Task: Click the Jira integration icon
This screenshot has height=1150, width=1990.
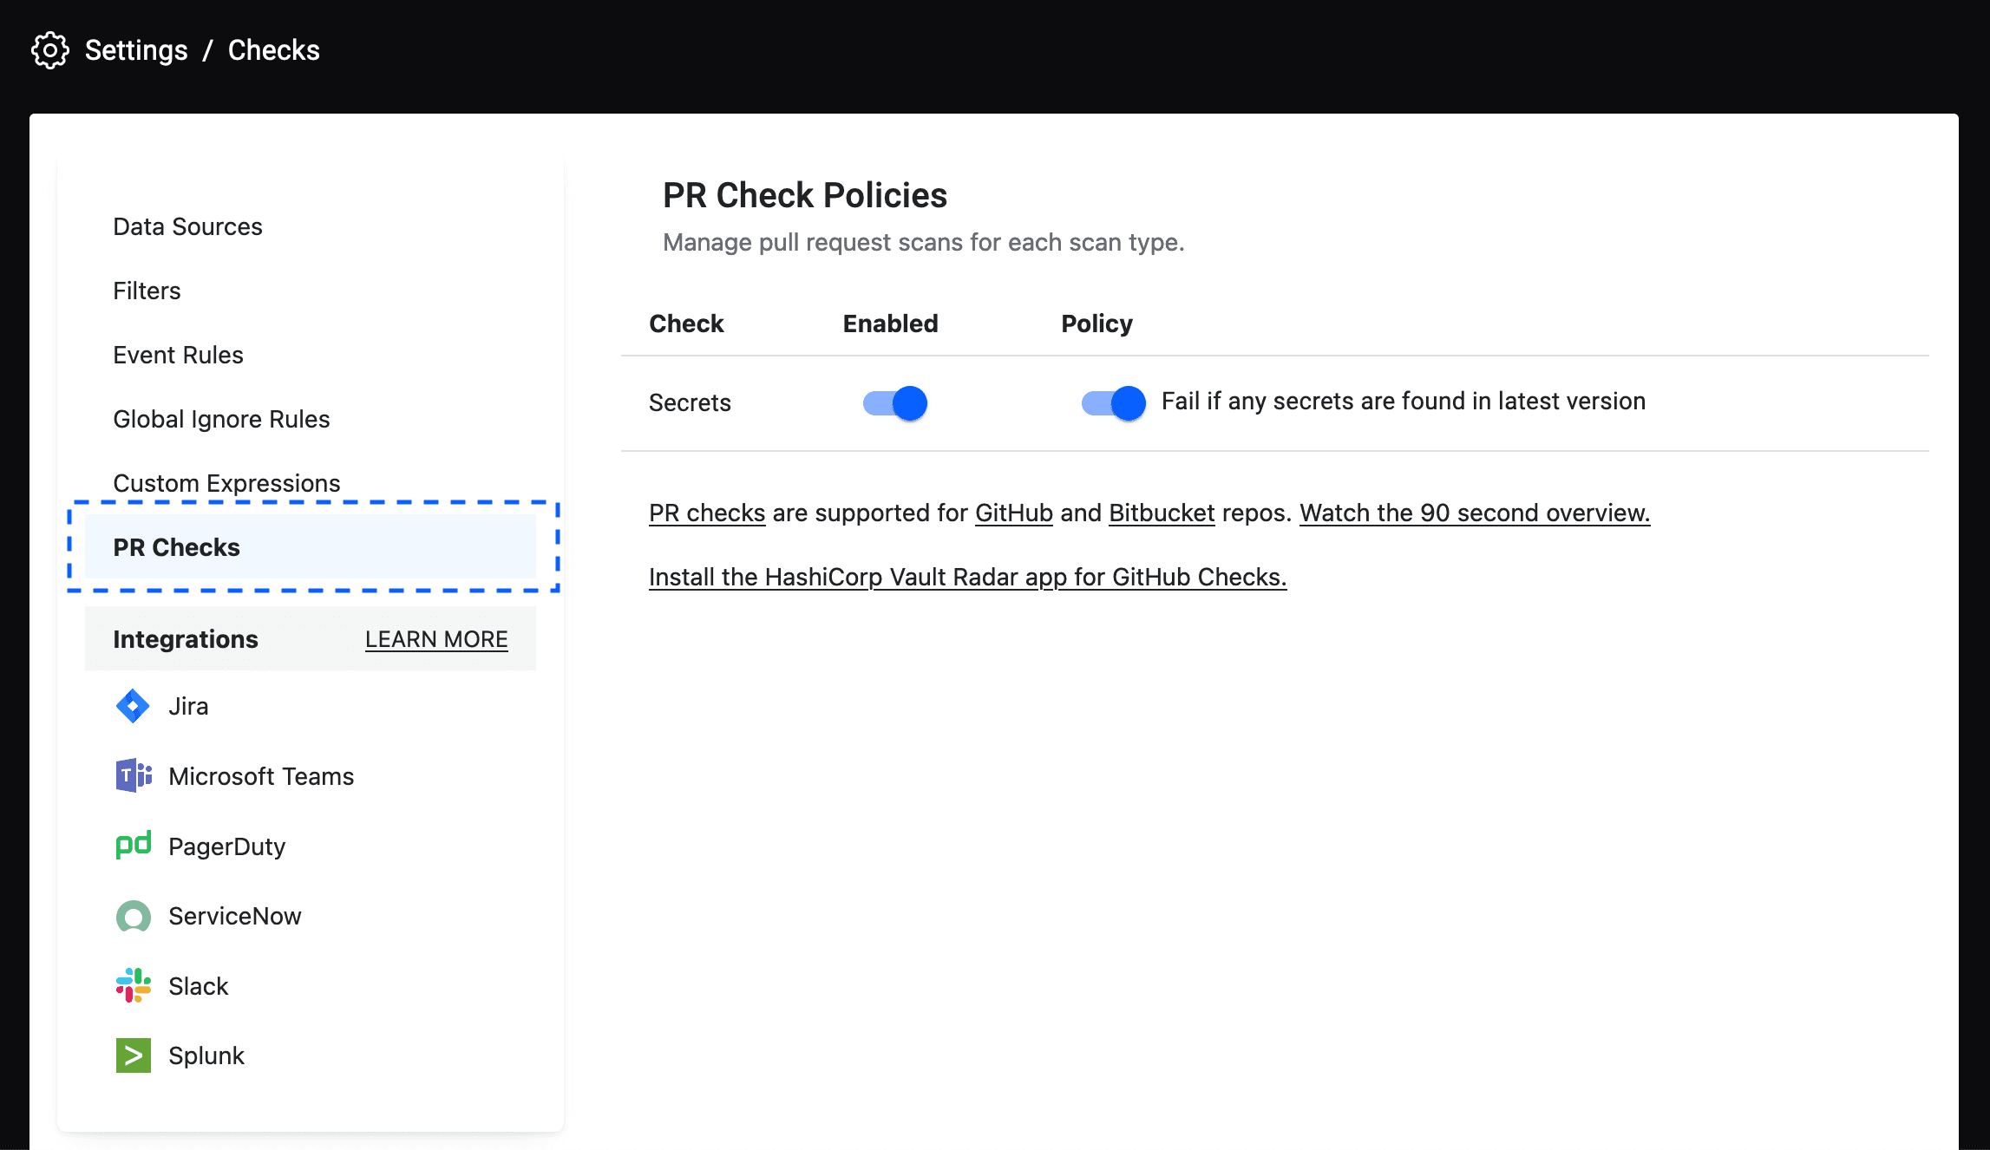Action: click(133, 705)
